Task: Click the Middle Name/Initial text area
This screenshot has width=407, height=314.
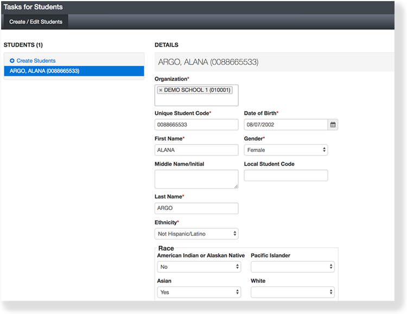Action: (196, 179)
